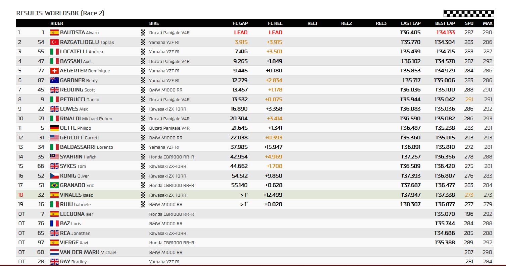Select rider name BALDASSARRI Lorenzo
The width and height of the screenshot is (506, 266).
coord(87,147)
